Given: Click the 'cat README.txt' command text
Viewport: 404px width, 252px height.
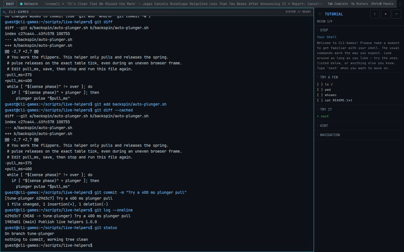Looking at the screenshot, I should [338, 100].
